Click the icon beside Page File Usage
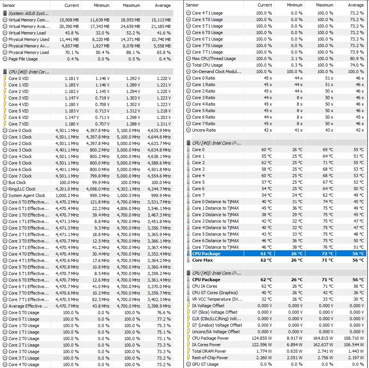 [5, 59]
